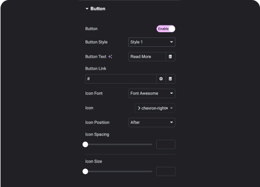Screen dimensions: 260x187
Task: Click the AI sparkle icon beside Button Text
Action: 110,57
